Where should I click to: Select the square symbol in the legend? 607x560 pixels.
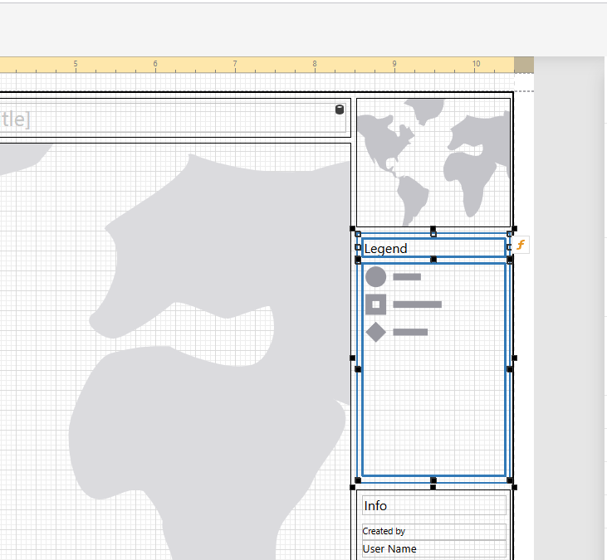click(375, 304)
